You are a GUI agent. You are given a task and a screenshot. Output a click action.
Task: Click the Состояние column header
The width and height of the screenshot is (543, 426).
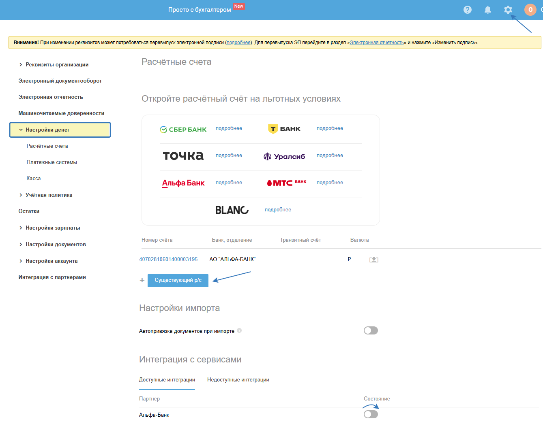(x=377, y=399)
